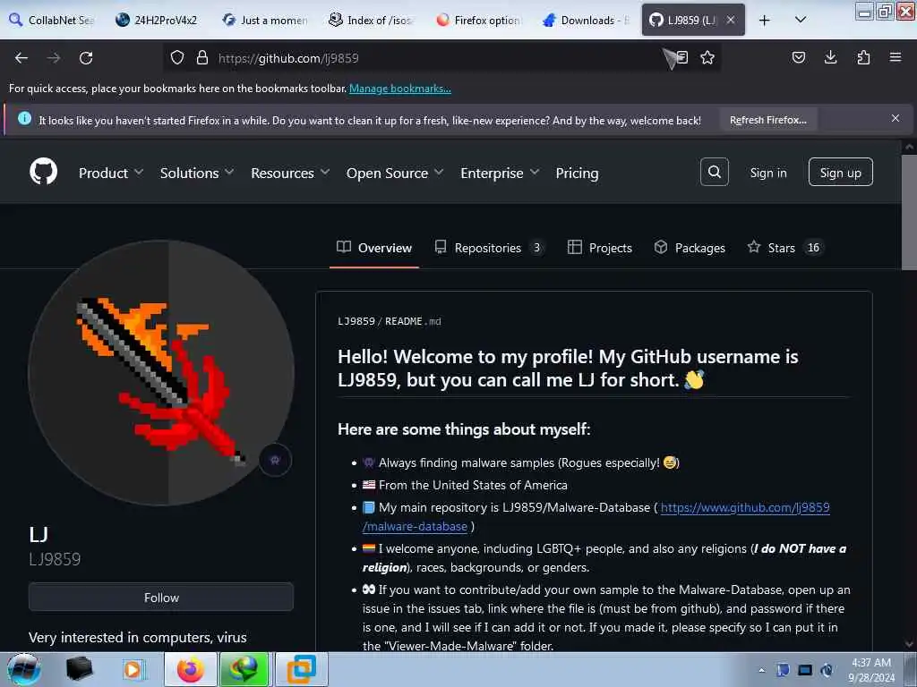
Task: Show hidden system tray icons
Action: pyautogui.click(x=761, y=670)
